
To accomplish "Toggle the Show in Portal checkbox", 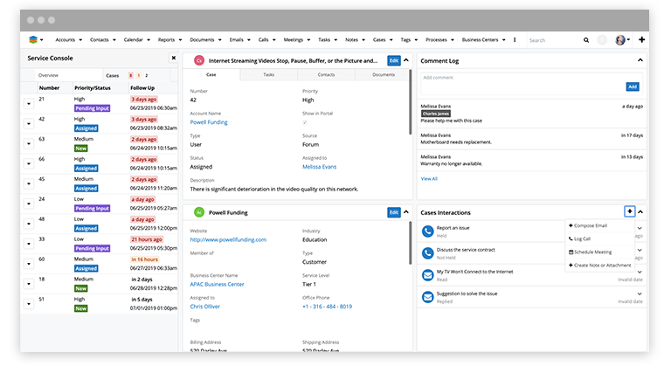I will (305, 122).
